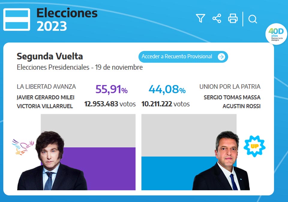This screenshot has width=288, height=202.
Task: Click the UNION POR LA PATRIA label
Action: 230,87
